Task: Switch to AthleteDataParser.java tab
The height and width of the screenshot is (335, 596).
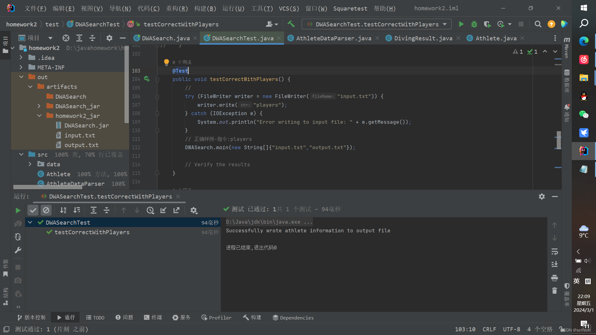Action: pyautogui.click(x=333, y=38)
